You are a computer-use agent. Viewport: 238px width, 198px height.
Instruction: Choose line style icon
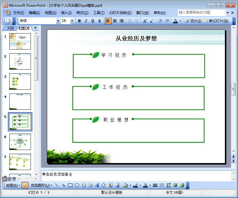155,185
